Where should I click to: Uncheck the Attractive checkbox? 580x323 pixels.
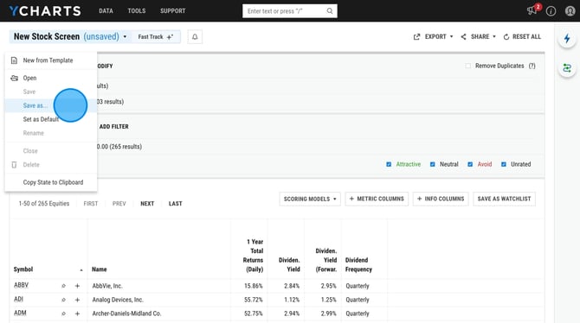[389, 164]
